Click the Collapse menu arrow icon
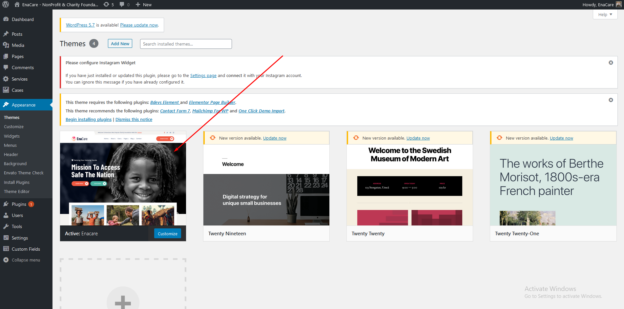 pyautogui.click(x=6, y=260)
